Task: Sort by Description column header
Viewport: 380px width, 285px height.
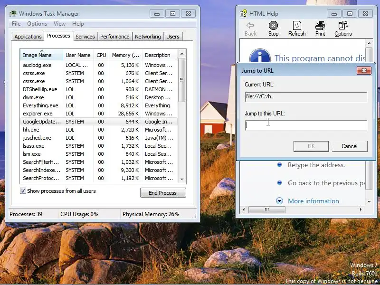Action: coord(160,55)
